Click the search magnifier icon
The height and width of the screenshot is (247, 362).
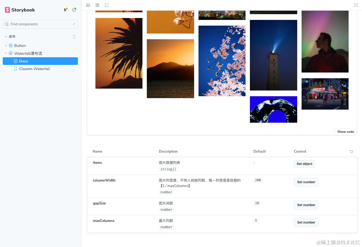(7, 24)
